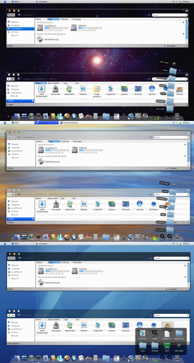This screenshot has width=194, height=363.
Task: Open ACER (D:) drive in sunset Computer window
Action: click(87, 150)
